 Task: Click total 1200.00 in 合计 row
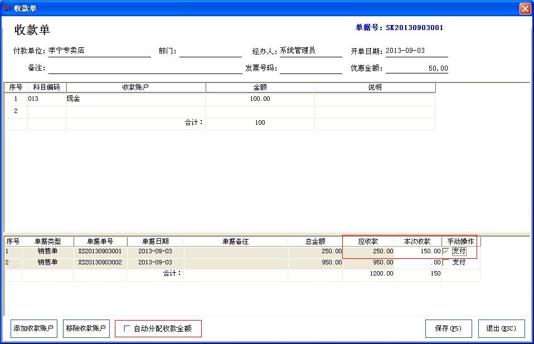[x=368, y=274]
